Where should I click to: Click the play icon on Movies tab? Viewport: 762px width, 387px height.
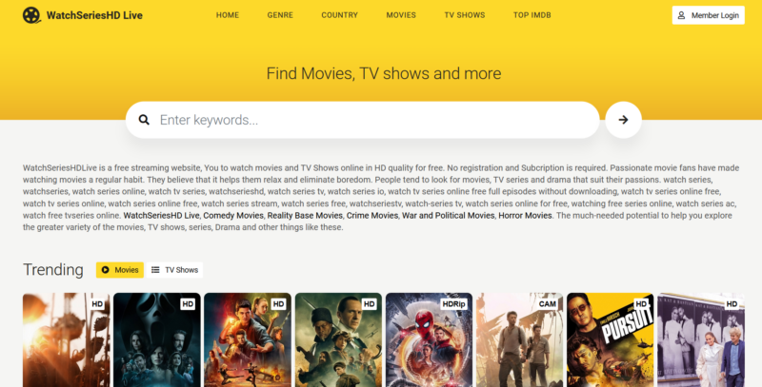[x=106, y=270]
